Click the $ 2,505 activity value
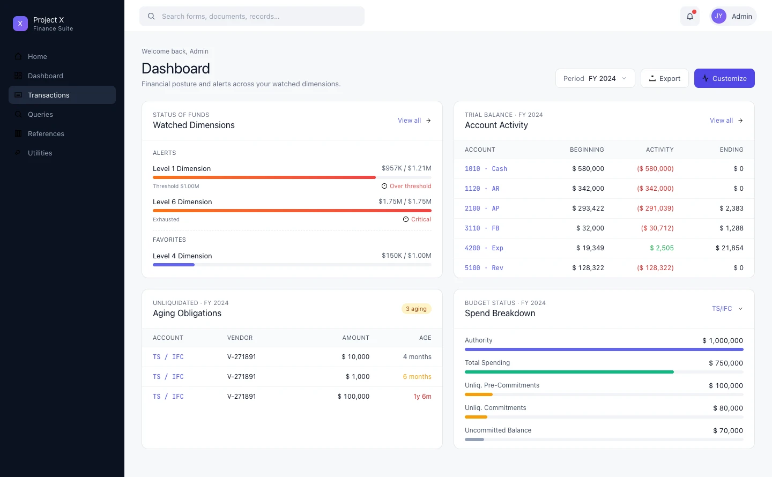Viewport: 772px width, 477px height. tap(662, 248)
